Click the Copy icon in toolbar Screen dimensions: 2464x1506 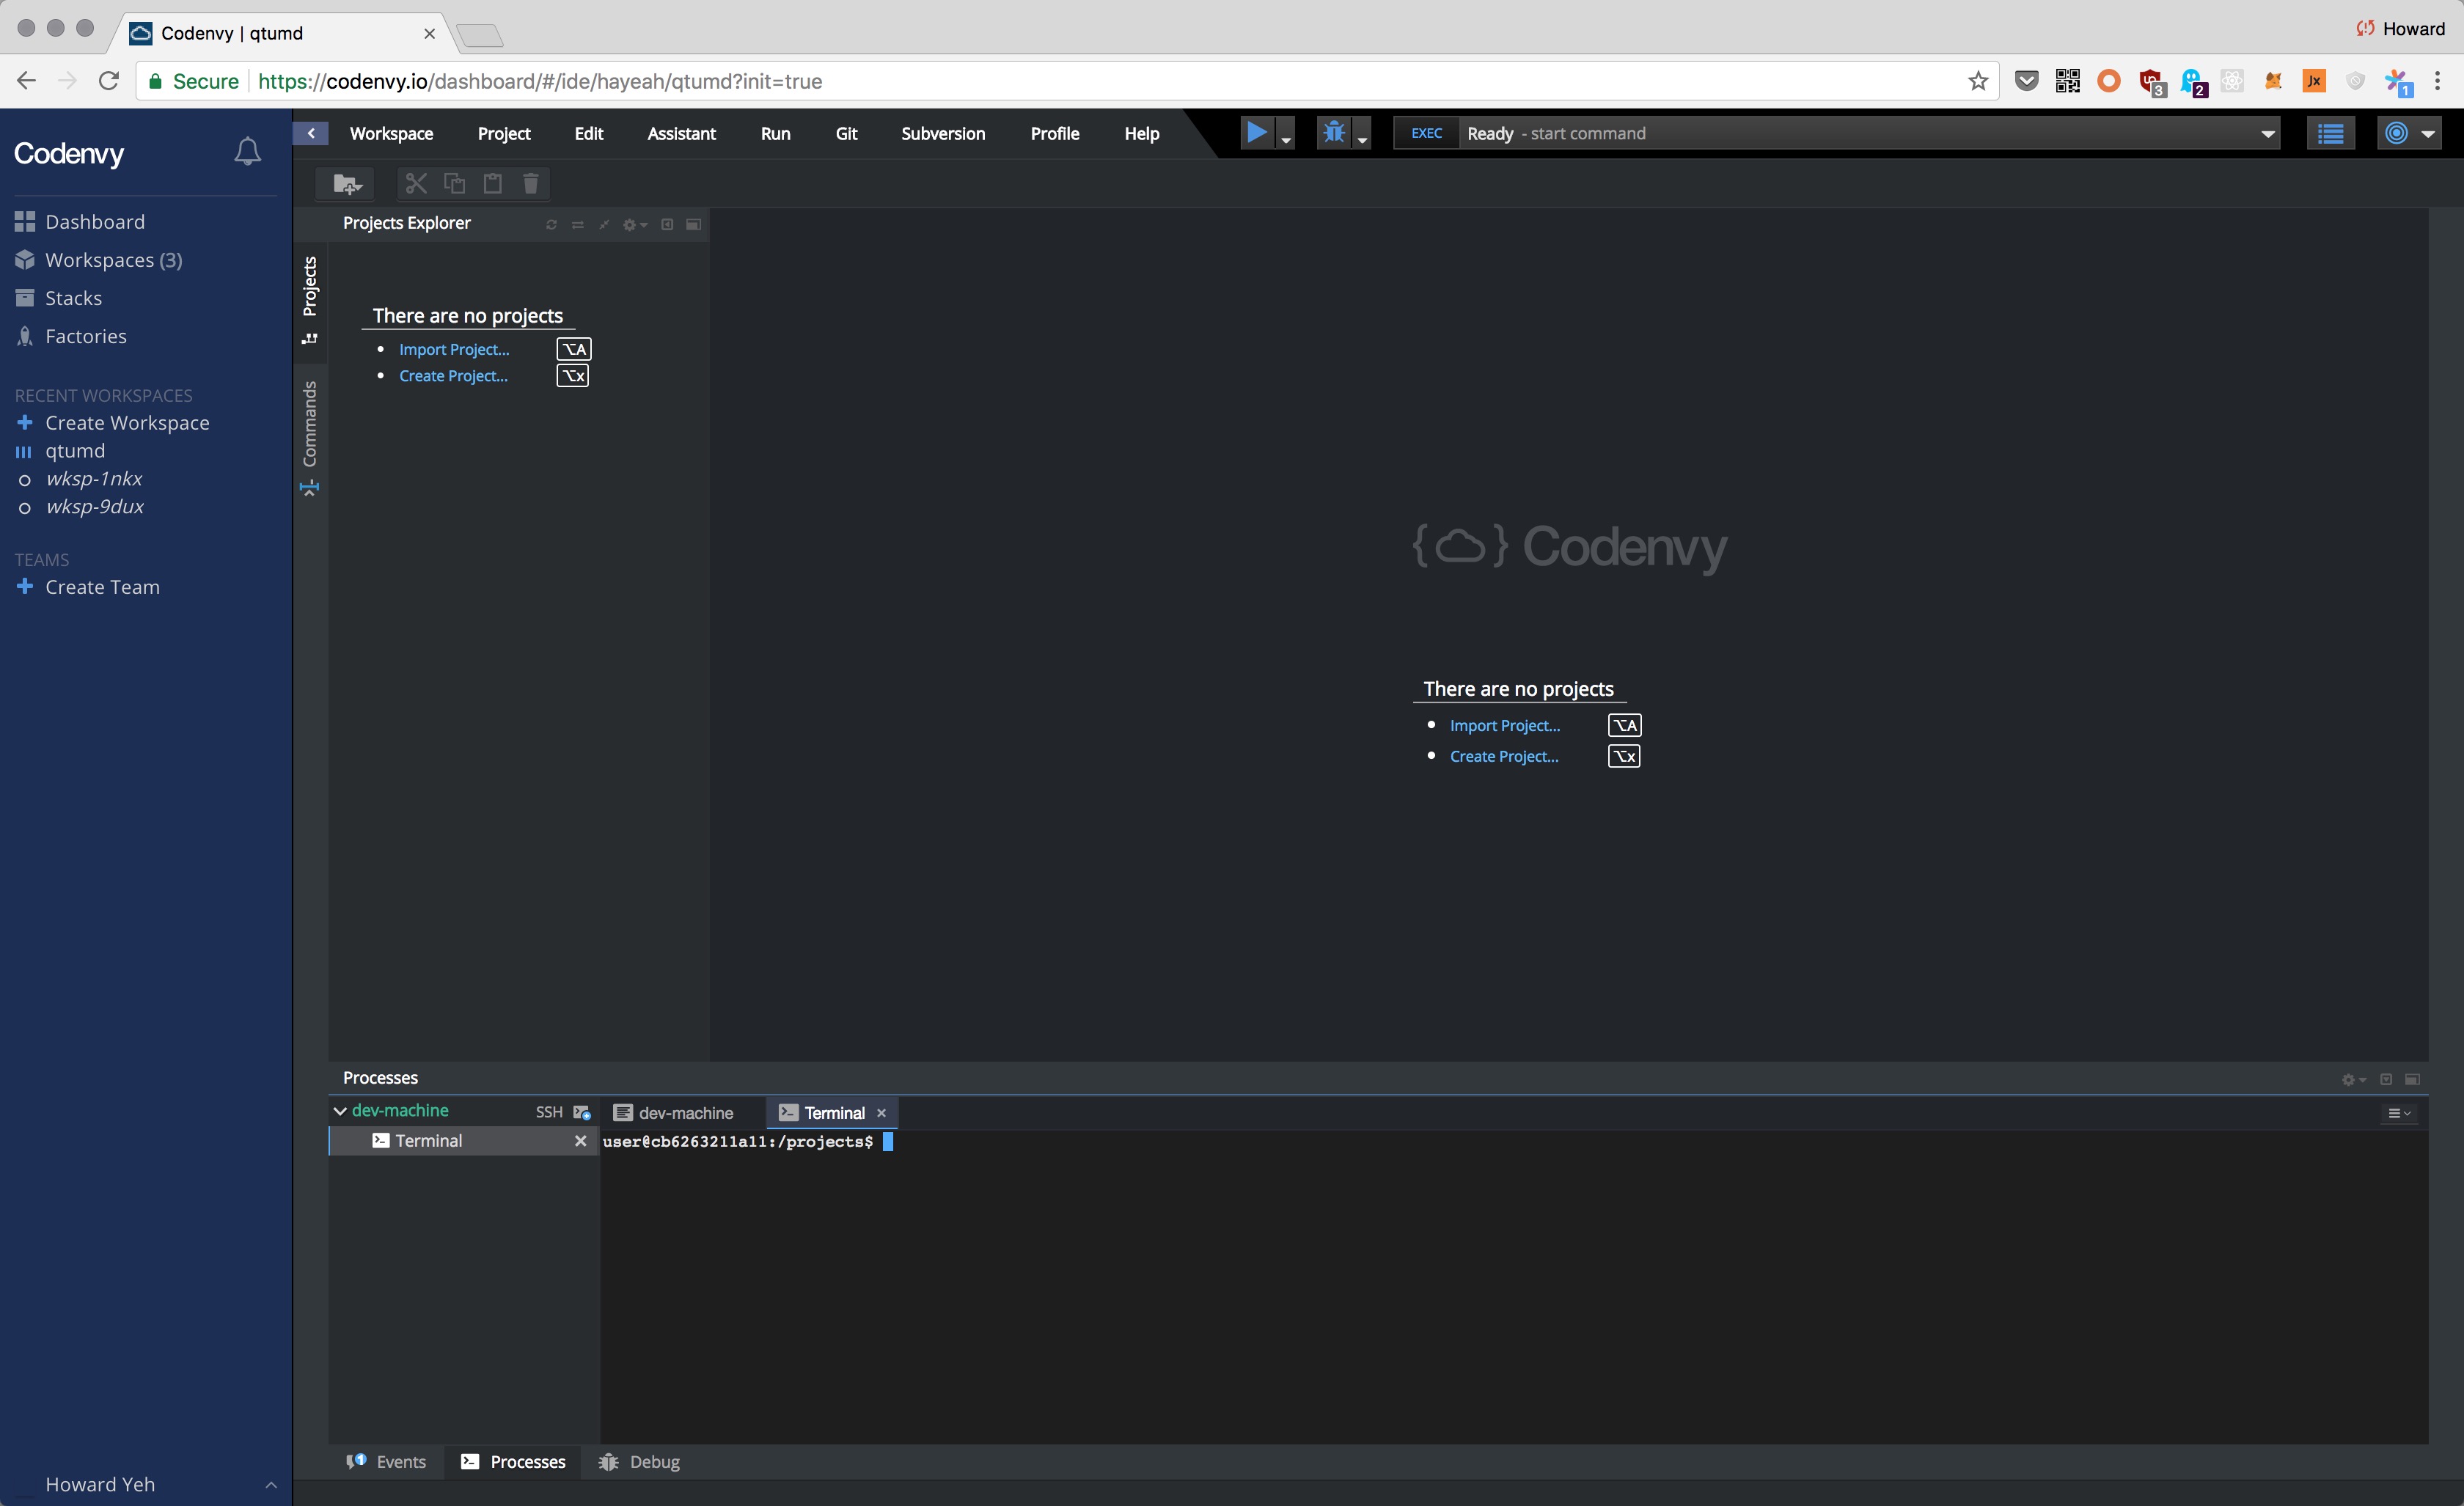pyautogui.click(x=454, y=183)
